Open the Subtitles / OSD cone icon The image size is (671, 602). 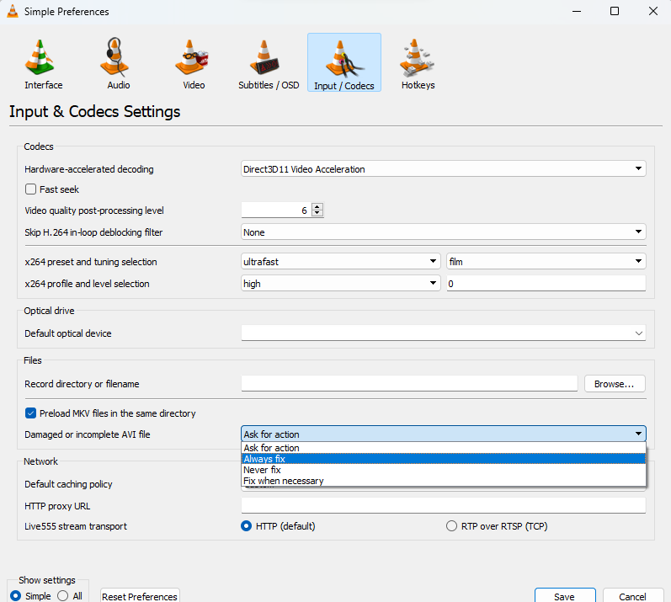(264, 57)
